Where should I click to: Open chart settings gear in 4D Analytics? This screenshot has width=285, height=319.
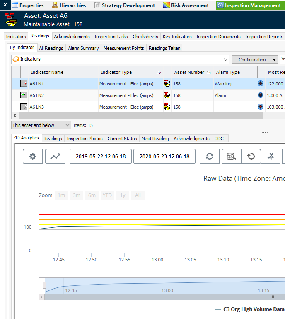33,156
